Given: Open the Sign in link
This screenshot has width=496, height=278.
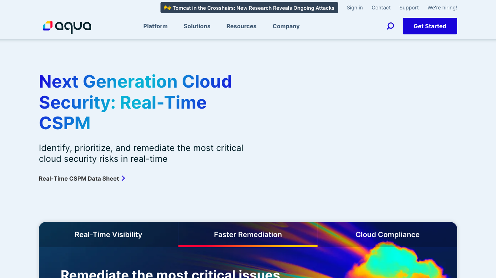Looking at the screenshot, I should click(355, 8).
